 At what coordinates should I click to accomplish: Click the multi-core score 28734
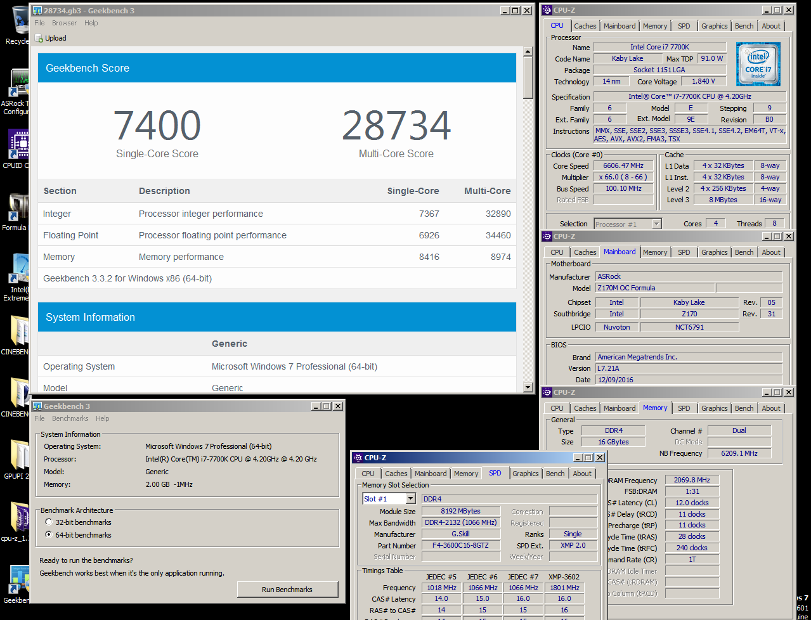coord(396,126)
